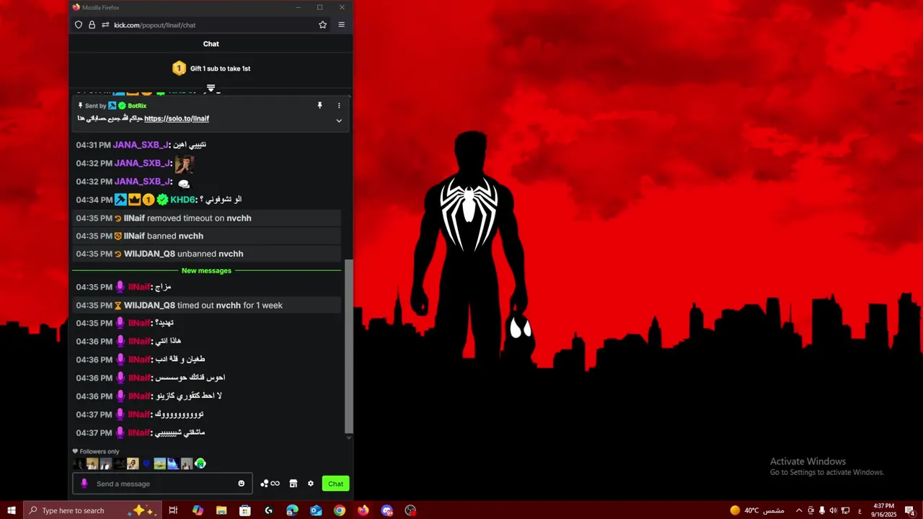Open Task View on the taskbar
This screenshot has width=923, height=519.
(x=173, y=510)
